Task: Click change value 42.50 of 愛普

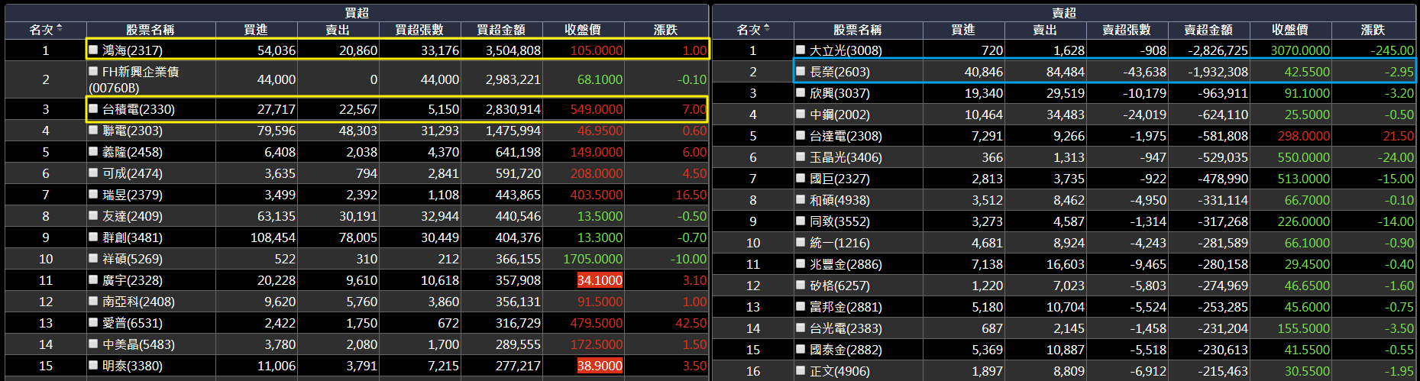Action: [x=691, y=323]
